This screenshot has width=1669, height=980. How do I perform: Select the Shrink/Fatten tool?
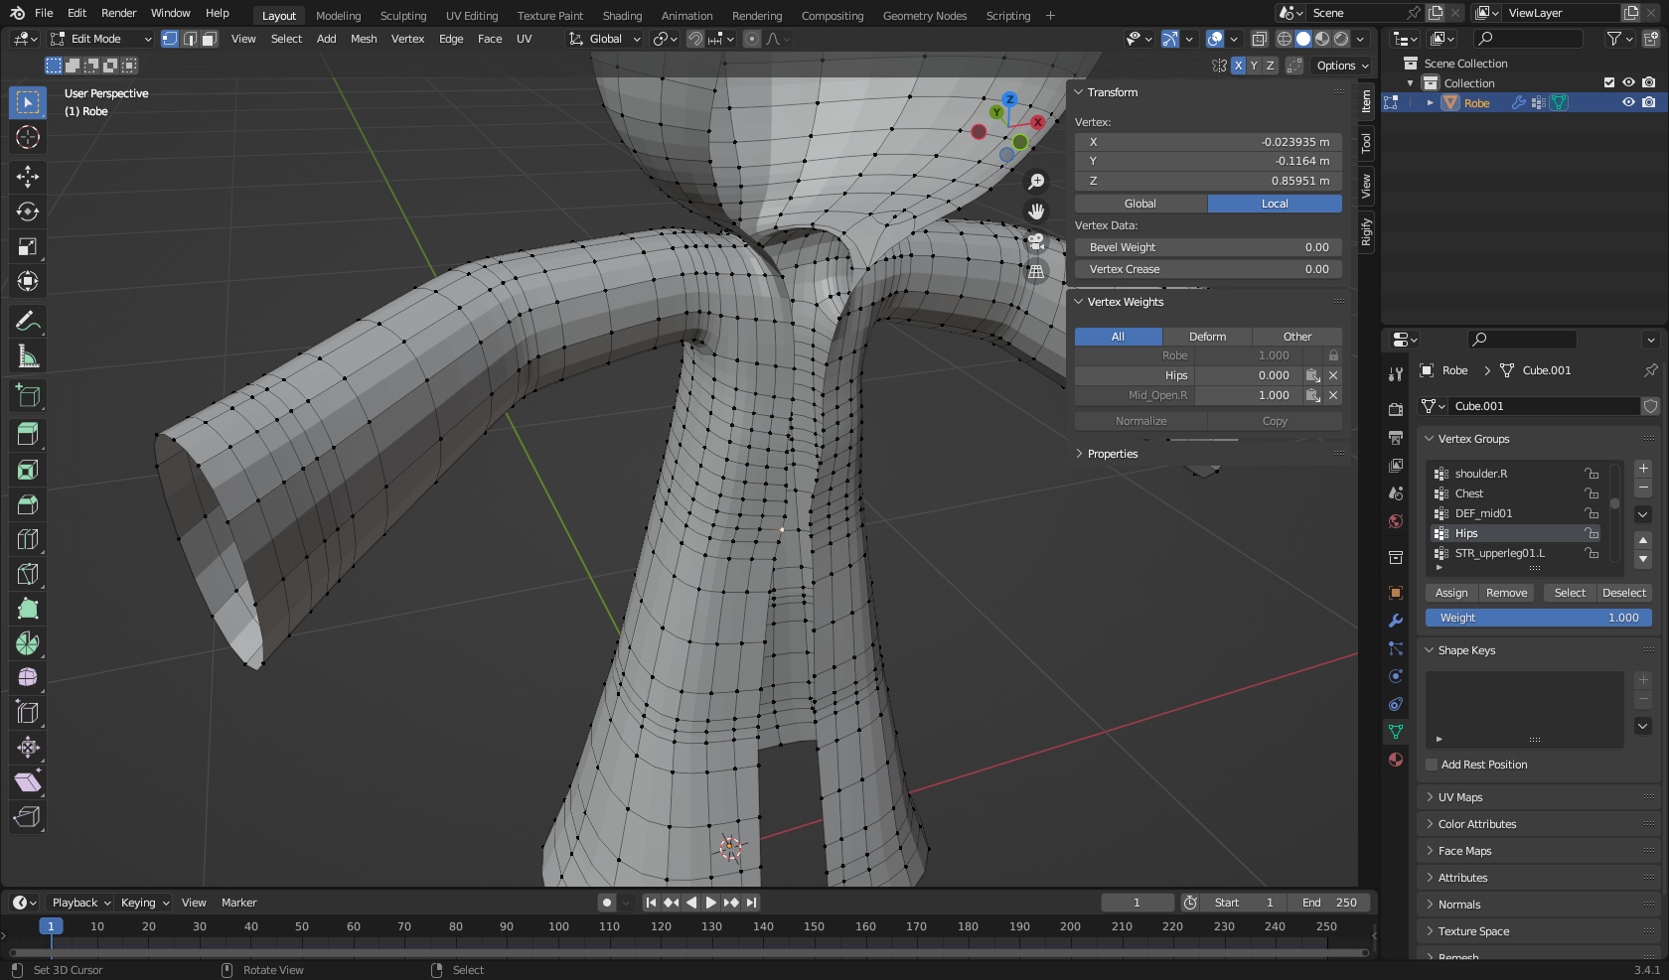pyautogui.click(x=28, y=748)
